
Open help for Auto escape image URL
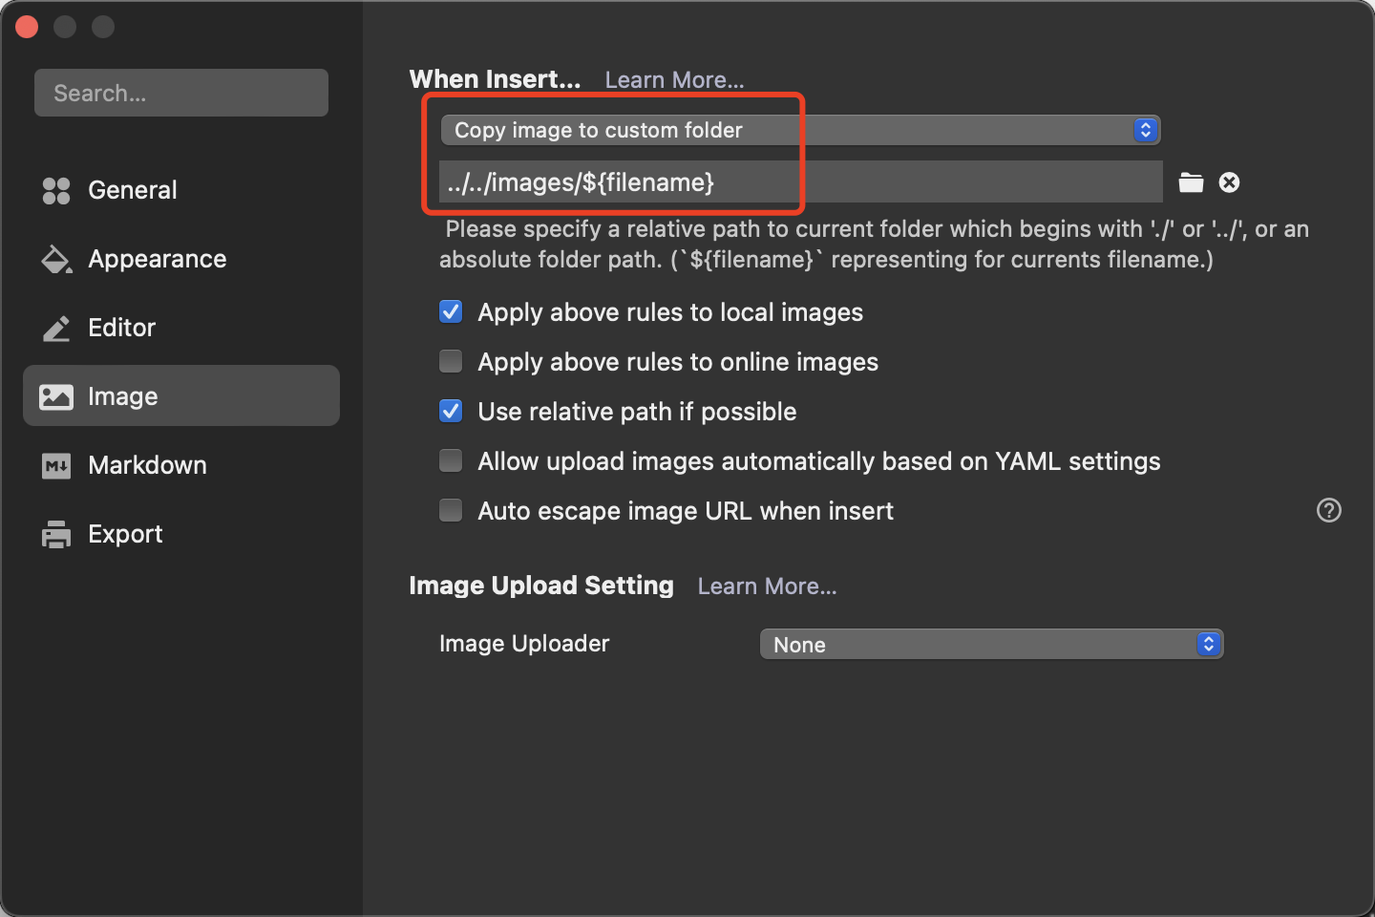[1328, 510]
